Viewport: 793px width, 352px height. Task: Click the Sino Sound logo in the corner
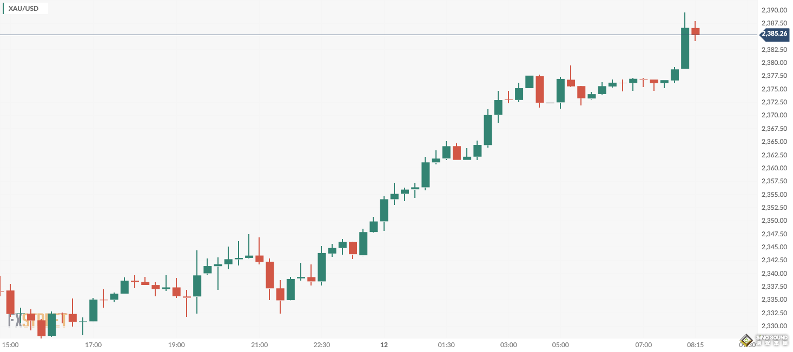click(x=765, y=340)
